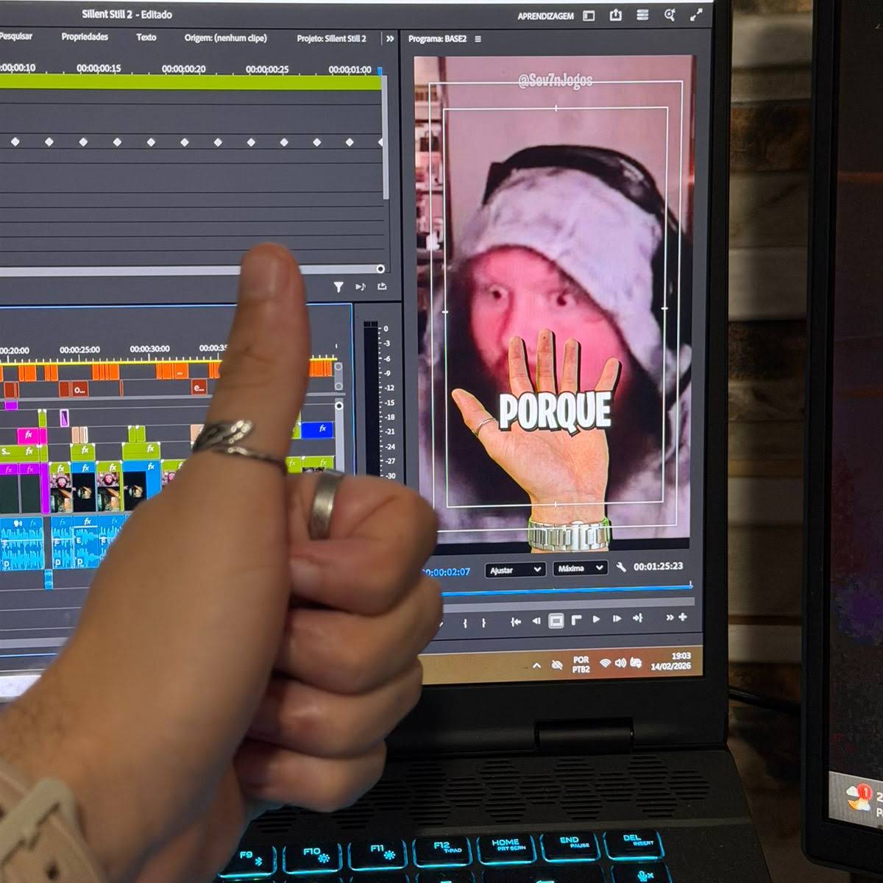This screenshot has height=883, width=883.
Task: Toggle the highlighted safe margins button
Action: click(556, 621)
